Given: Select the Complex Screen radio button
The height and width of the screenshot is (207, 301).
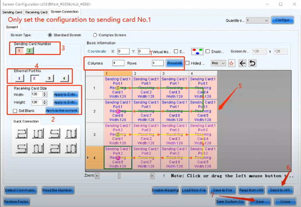Looking at the screenshot, I should point(95,35).
